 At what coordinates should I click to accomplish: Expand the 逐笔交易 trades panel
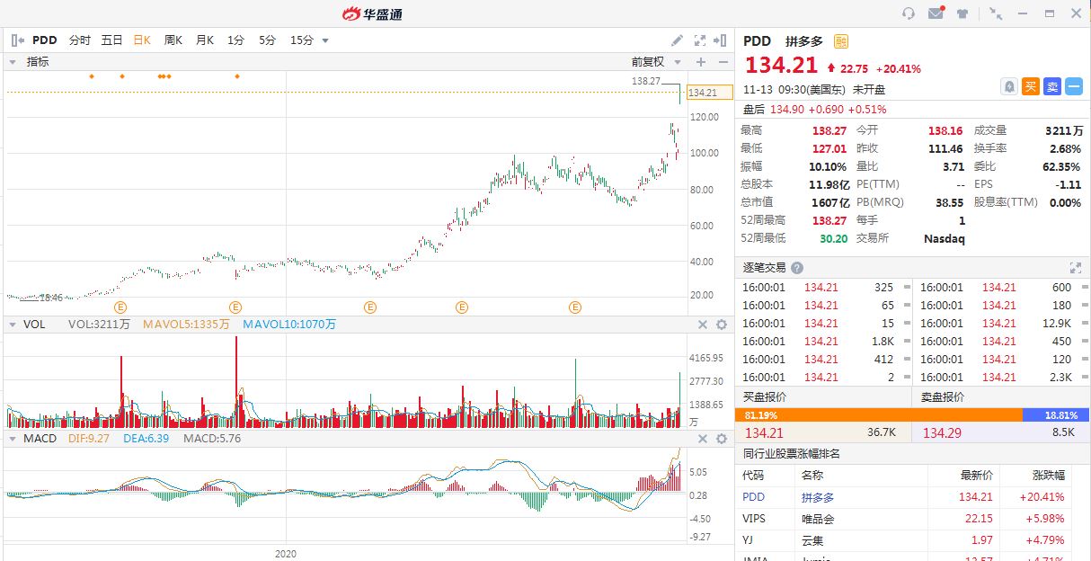click(1075, 268)
